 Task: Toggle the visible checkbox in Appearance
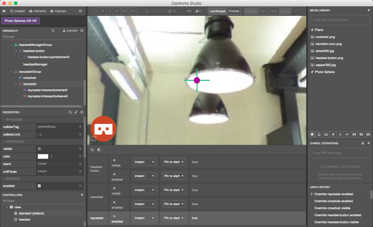pos(39,149)
